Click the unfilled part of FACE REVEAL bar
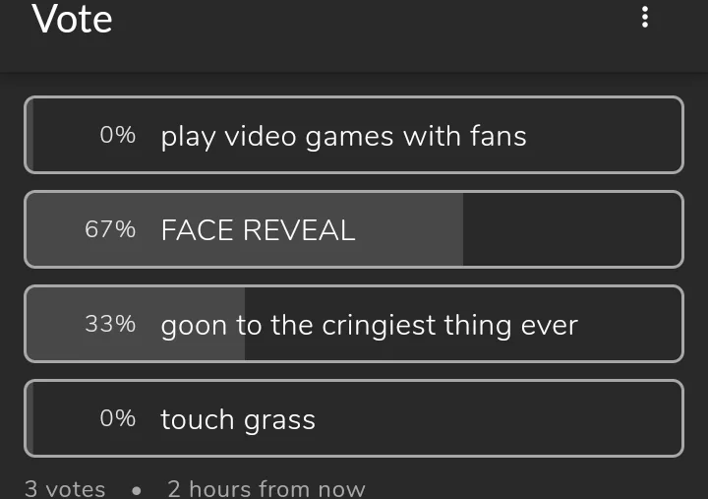This screenshot has width=708, height=499. (570, 230)
